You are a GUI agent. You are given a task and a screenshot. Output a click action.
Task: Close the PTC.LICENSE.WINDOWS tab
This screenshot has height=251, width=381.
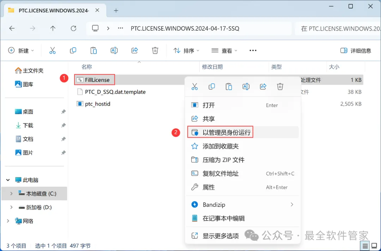click(x=97, y=10)
